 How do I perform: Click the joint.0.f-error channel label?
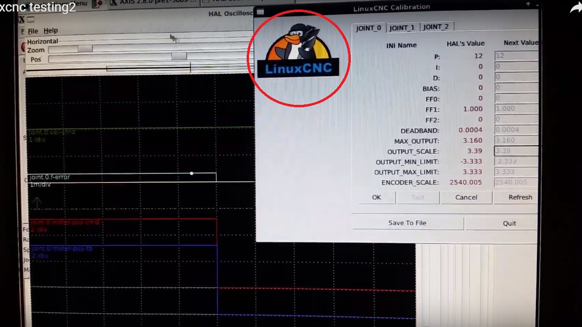(x=49, y=177)
